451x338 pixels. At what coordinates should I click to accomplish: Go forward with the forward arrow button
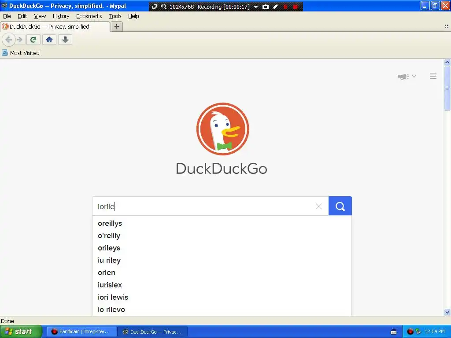tap(19, 40)
